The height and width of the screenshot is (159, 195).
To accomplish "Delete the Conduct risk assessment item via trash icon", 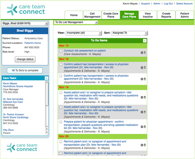I will (145, 53).
